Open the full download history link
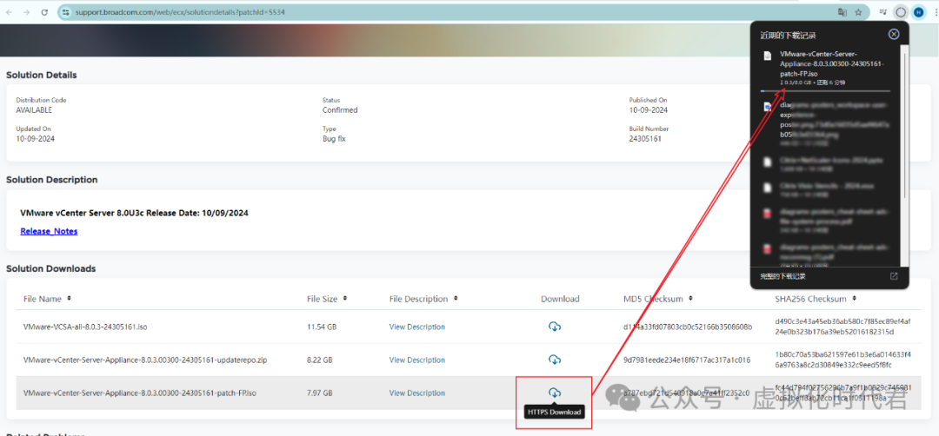This screenshot has height=436, width=939. (x=782, y=276)
